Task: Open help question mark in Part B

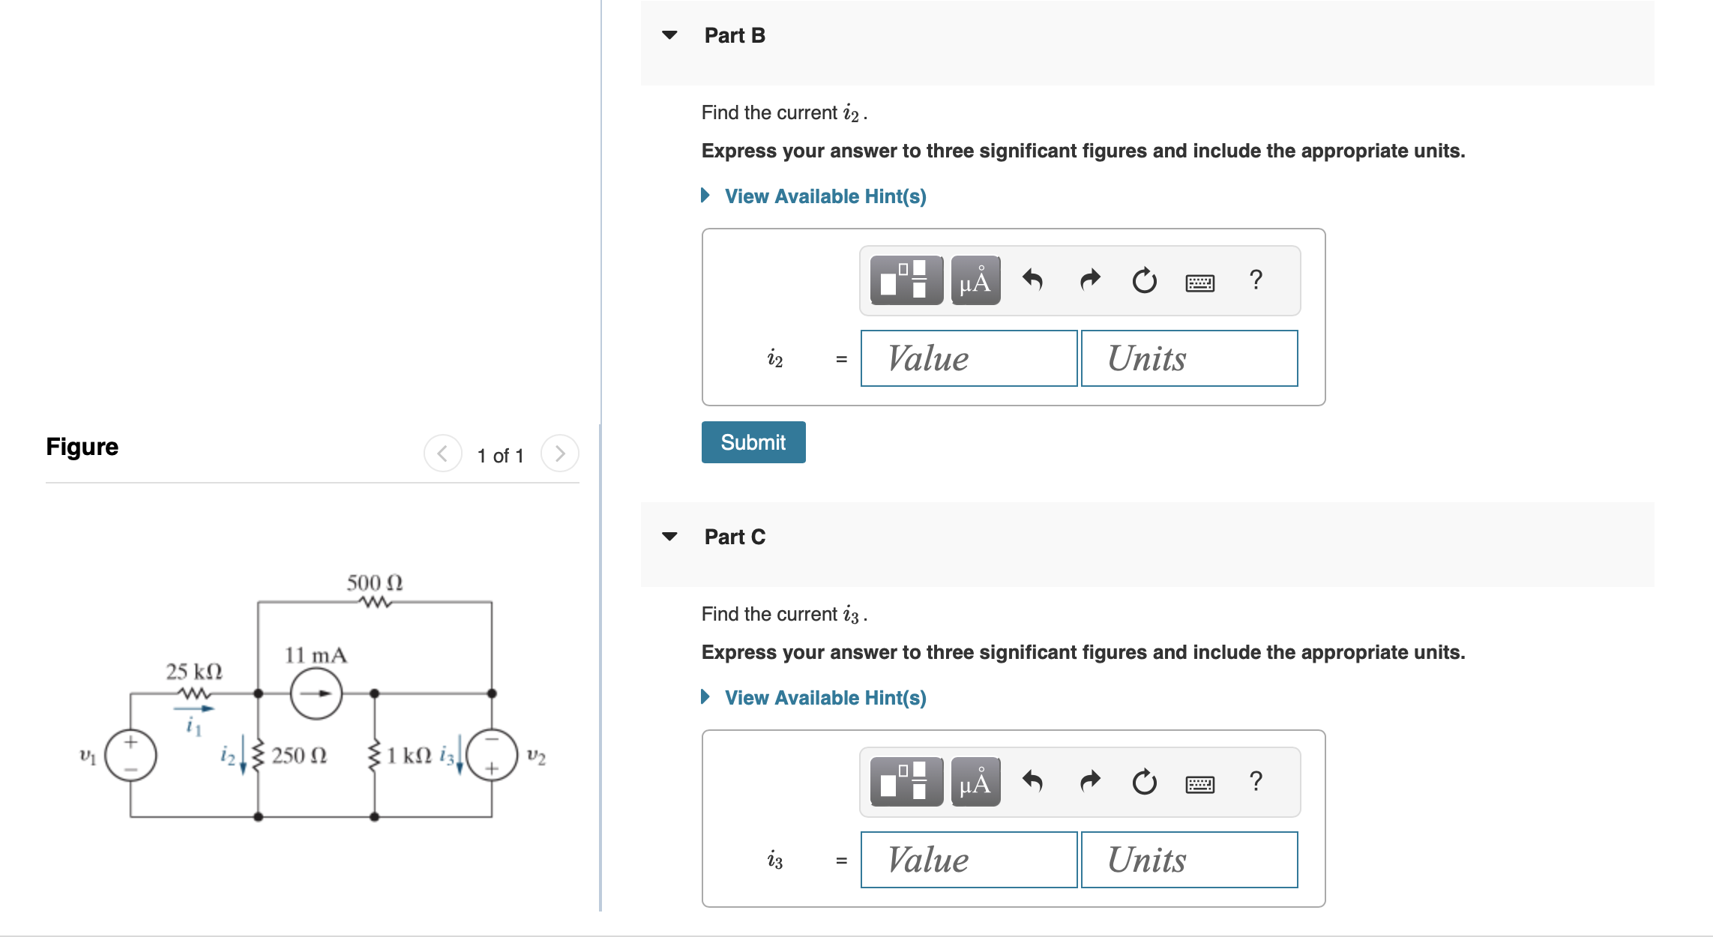Action: pyautogui.click(x=1256, y=280)
